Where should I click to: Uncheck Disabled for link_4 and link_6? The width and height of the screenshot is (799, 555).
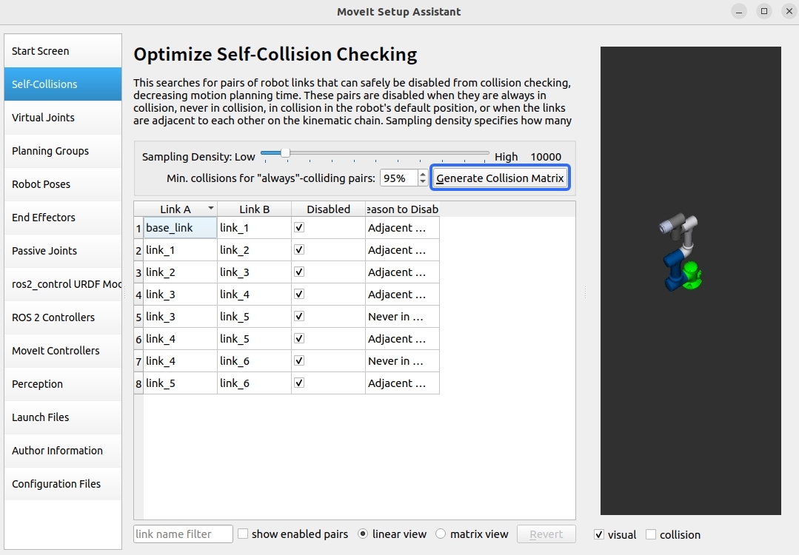[x=300, y=360]
